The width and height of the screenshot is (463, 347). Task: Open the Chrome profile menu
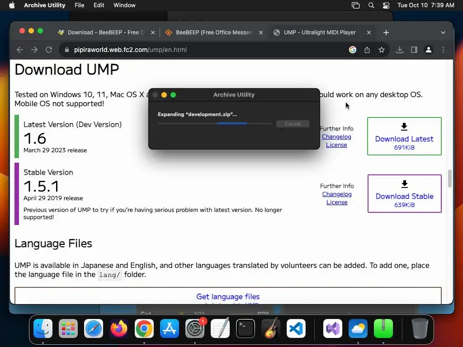tap(429, 50)
